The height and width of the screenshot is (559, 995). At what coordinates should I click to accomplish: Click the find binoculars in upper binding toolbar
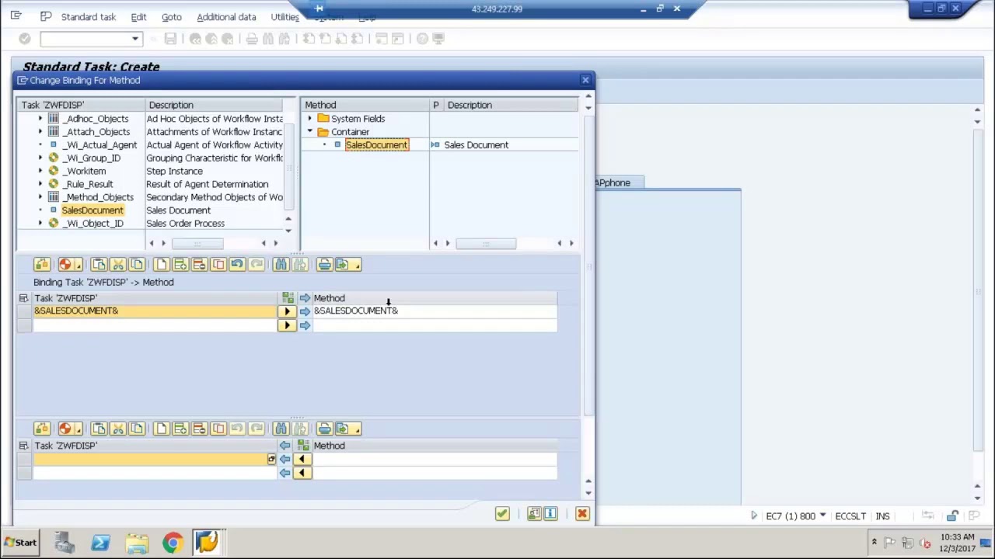tap(281, 265)
